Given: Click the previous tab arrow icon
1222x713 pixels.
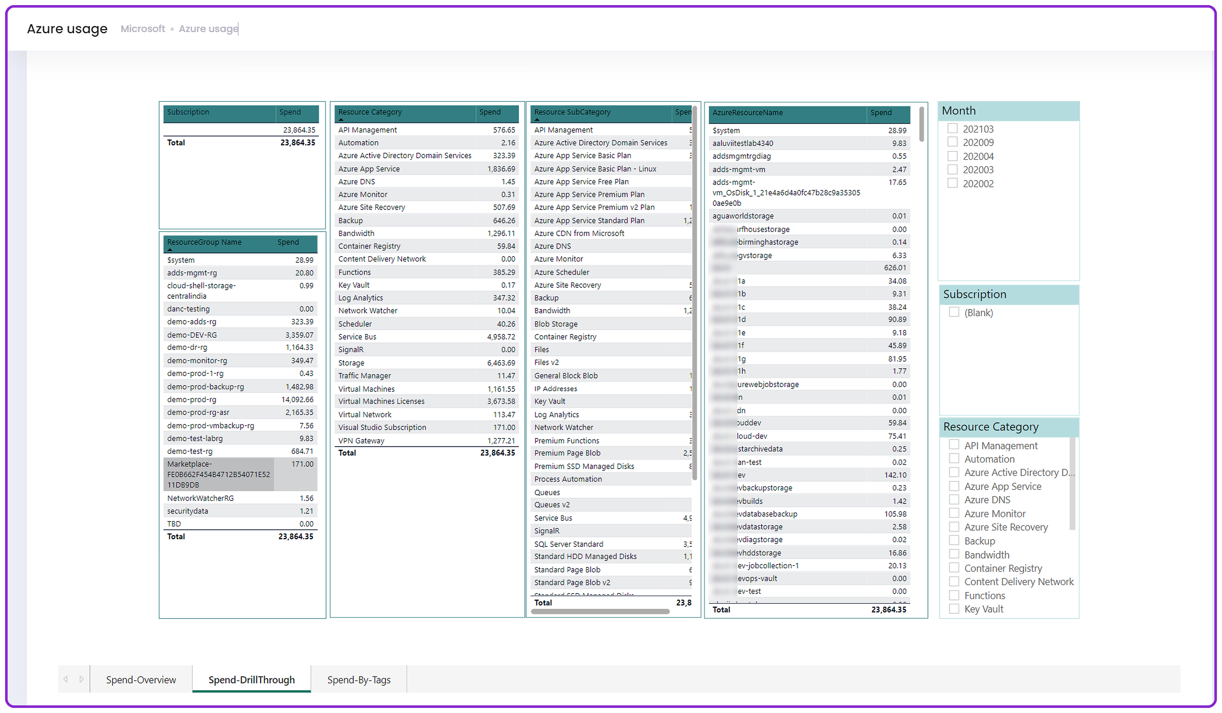Looking at the screenshot, I should 66,679.
